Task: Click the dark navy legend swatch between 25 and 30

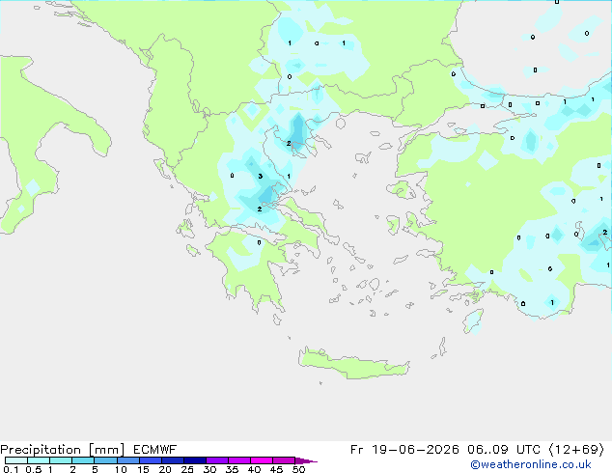Action: coord(195,460)
